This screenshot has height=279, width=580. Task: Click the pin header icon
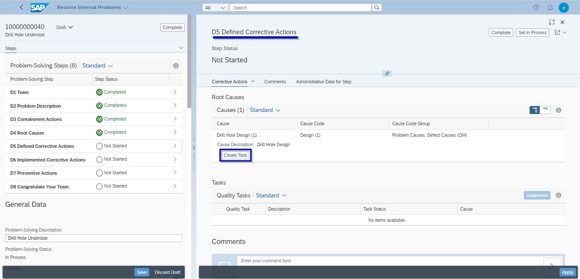(387, 73)
